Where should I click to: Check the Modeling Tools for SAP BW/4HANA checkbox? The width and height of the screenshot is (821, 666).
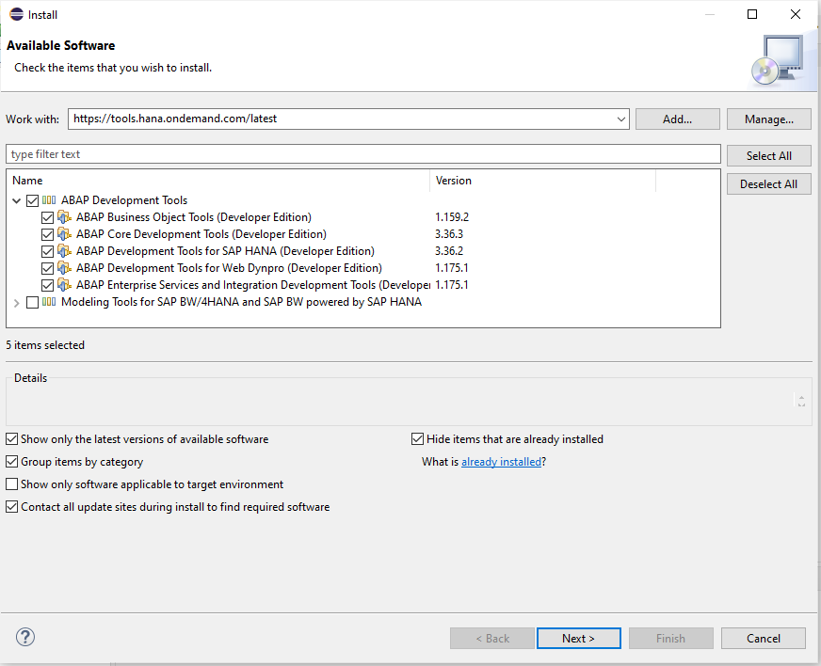click(33, 302)
